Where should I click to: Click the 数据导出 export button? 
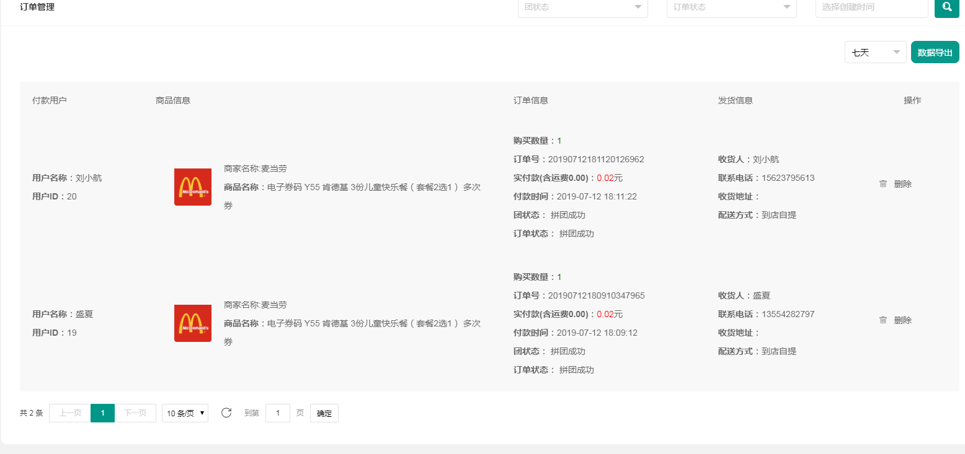[935, 53]
